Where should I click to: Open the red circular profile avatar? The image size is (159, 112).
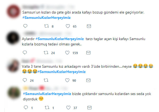(13, 11)
